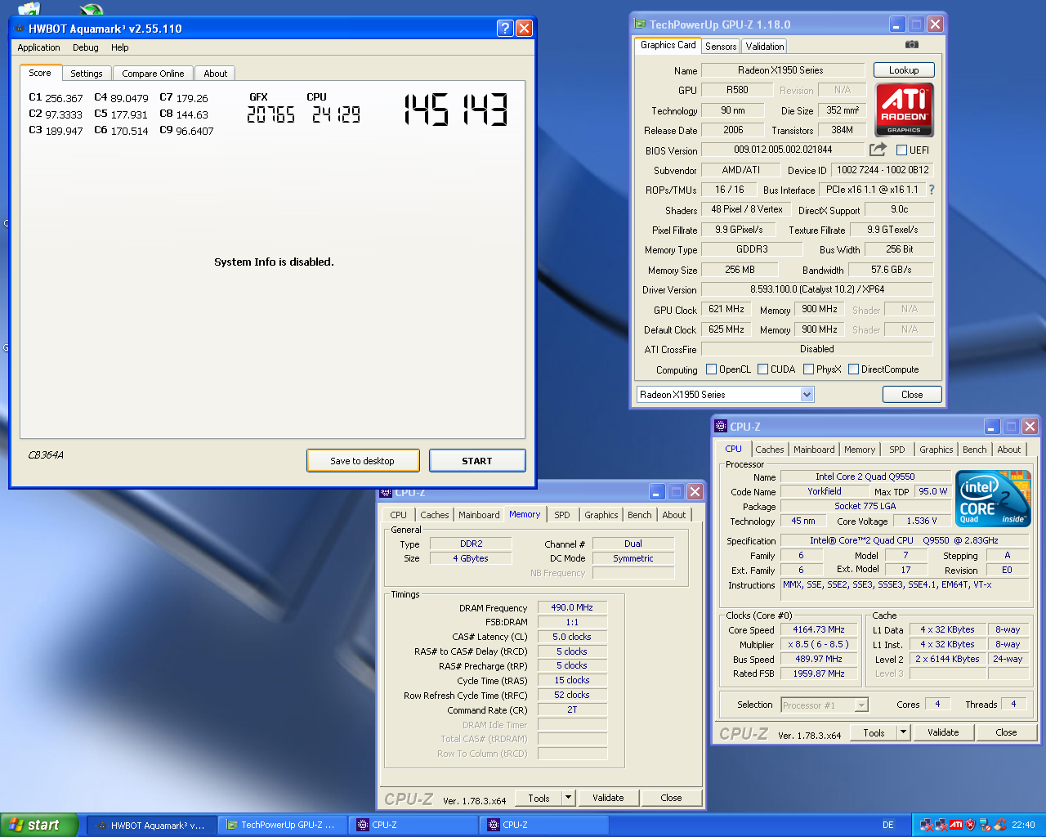Switch to the Sensors tab in GPU-Z
The height and width of the screenshot is (837, 1046).
[721, 47]
